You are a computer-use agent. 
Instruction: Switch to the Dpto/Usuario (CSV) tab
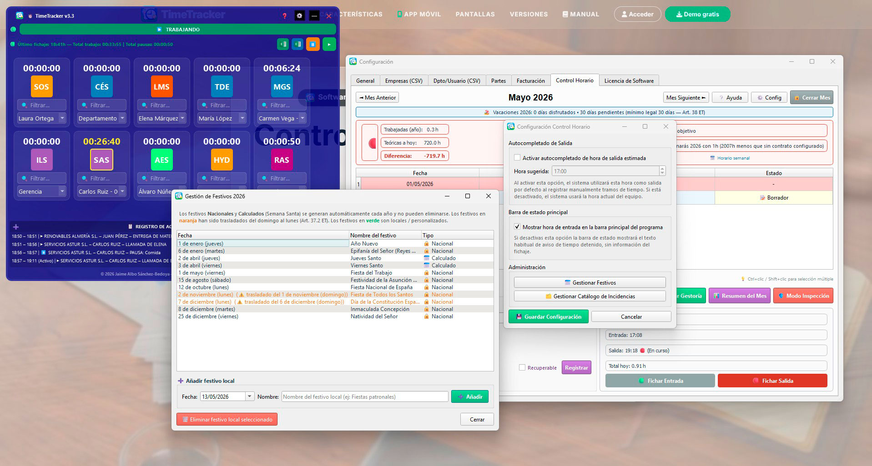tap(457, 80)
